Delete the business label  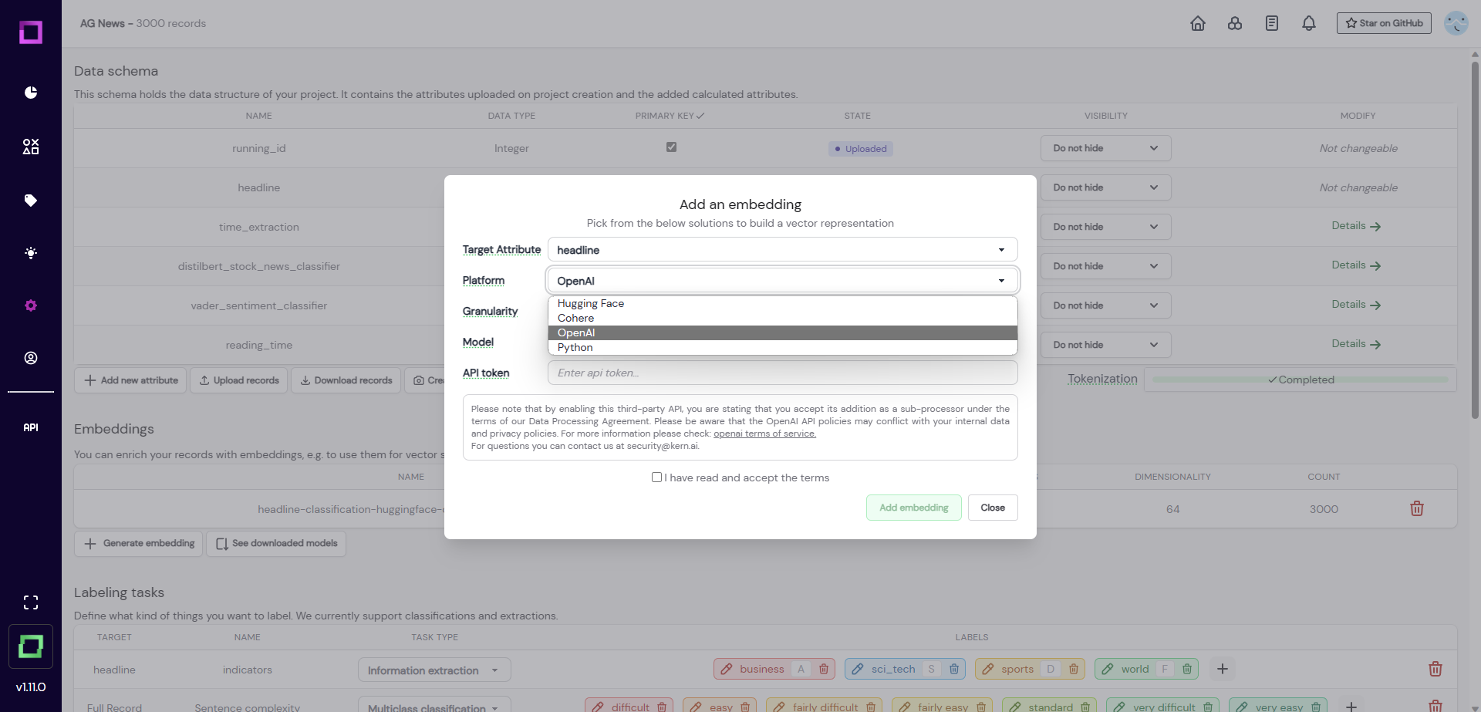[x=824, y=669]
